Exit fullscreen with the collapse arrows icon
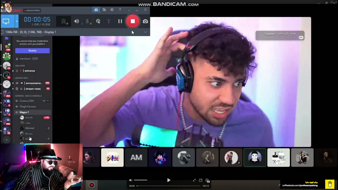The width and height of the screenshot is (338, 190). click(x=194, y=180)
